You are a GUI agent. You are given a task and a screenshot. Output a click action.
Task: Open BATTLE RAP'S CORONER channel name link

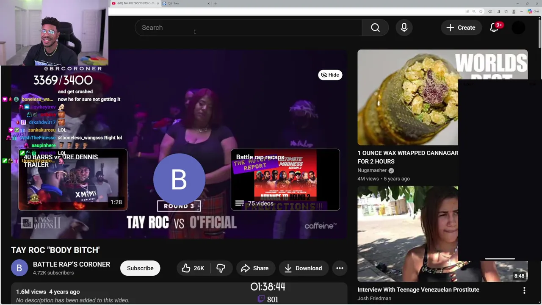pos(72,264)
